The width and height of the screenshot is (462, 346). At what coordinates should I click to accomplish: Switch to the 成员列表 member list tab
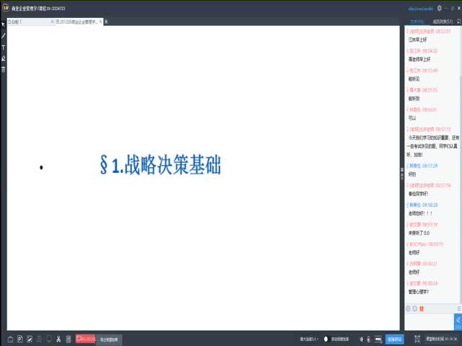443,22
